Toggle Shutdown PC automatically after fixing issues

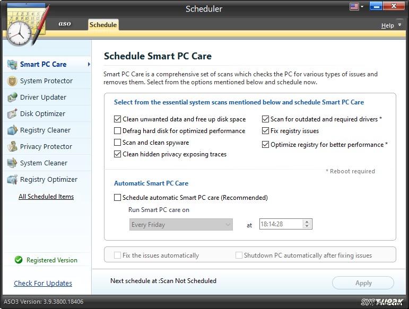click(x=239, y=255)
